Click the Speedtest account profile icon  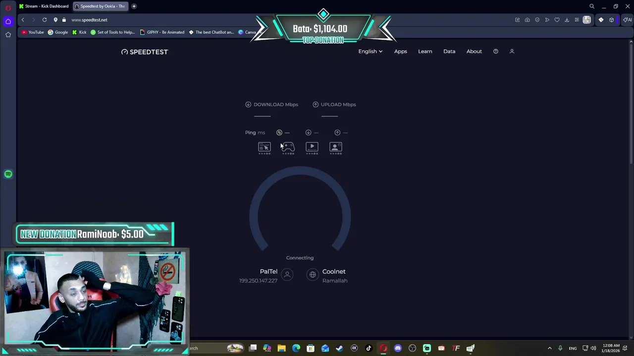512,51
